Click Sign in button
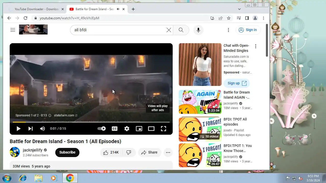The image size is (326, 183). tap(248, 30)
